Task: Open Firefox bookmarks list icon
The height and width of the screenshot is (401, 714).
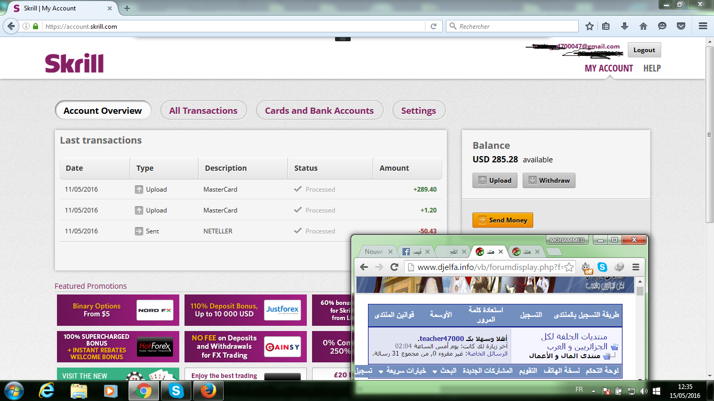Action: tap(606, 26)
